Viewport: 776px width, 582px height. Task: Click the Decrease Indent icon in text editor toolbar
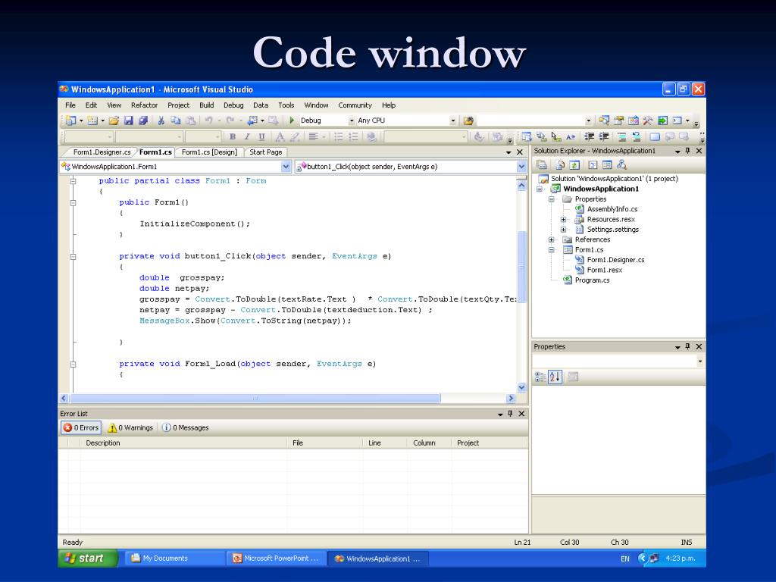(x=589, y=136)
